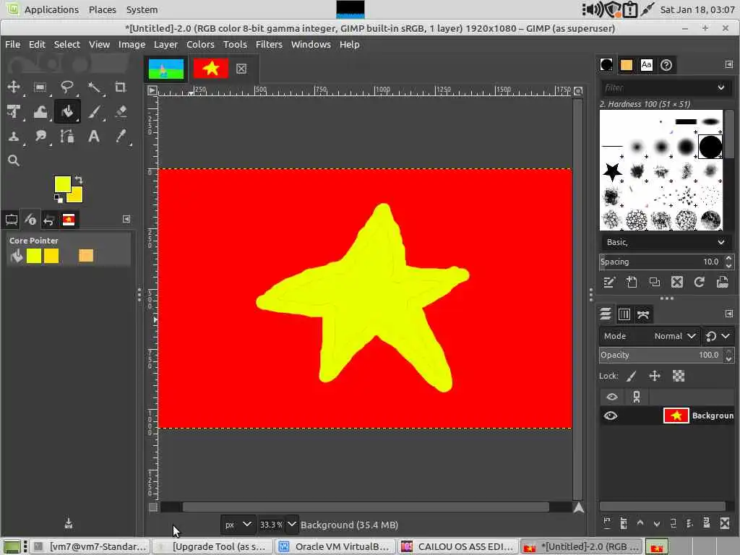Open the Device Status tab
Viewport: 740px width, 555px height.
[30, 220]
